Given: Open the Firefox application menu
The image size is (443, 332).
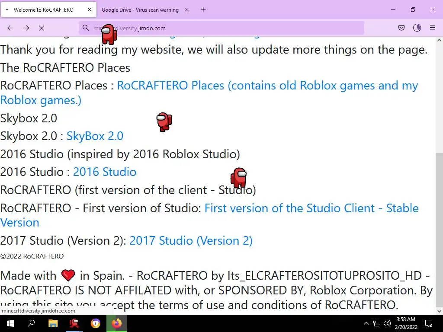Looking at the screenshot, I should click(433, 28).
